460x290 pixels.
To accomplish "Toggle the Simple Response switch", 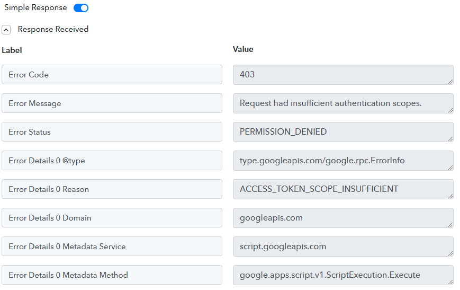I will [80, 8].
